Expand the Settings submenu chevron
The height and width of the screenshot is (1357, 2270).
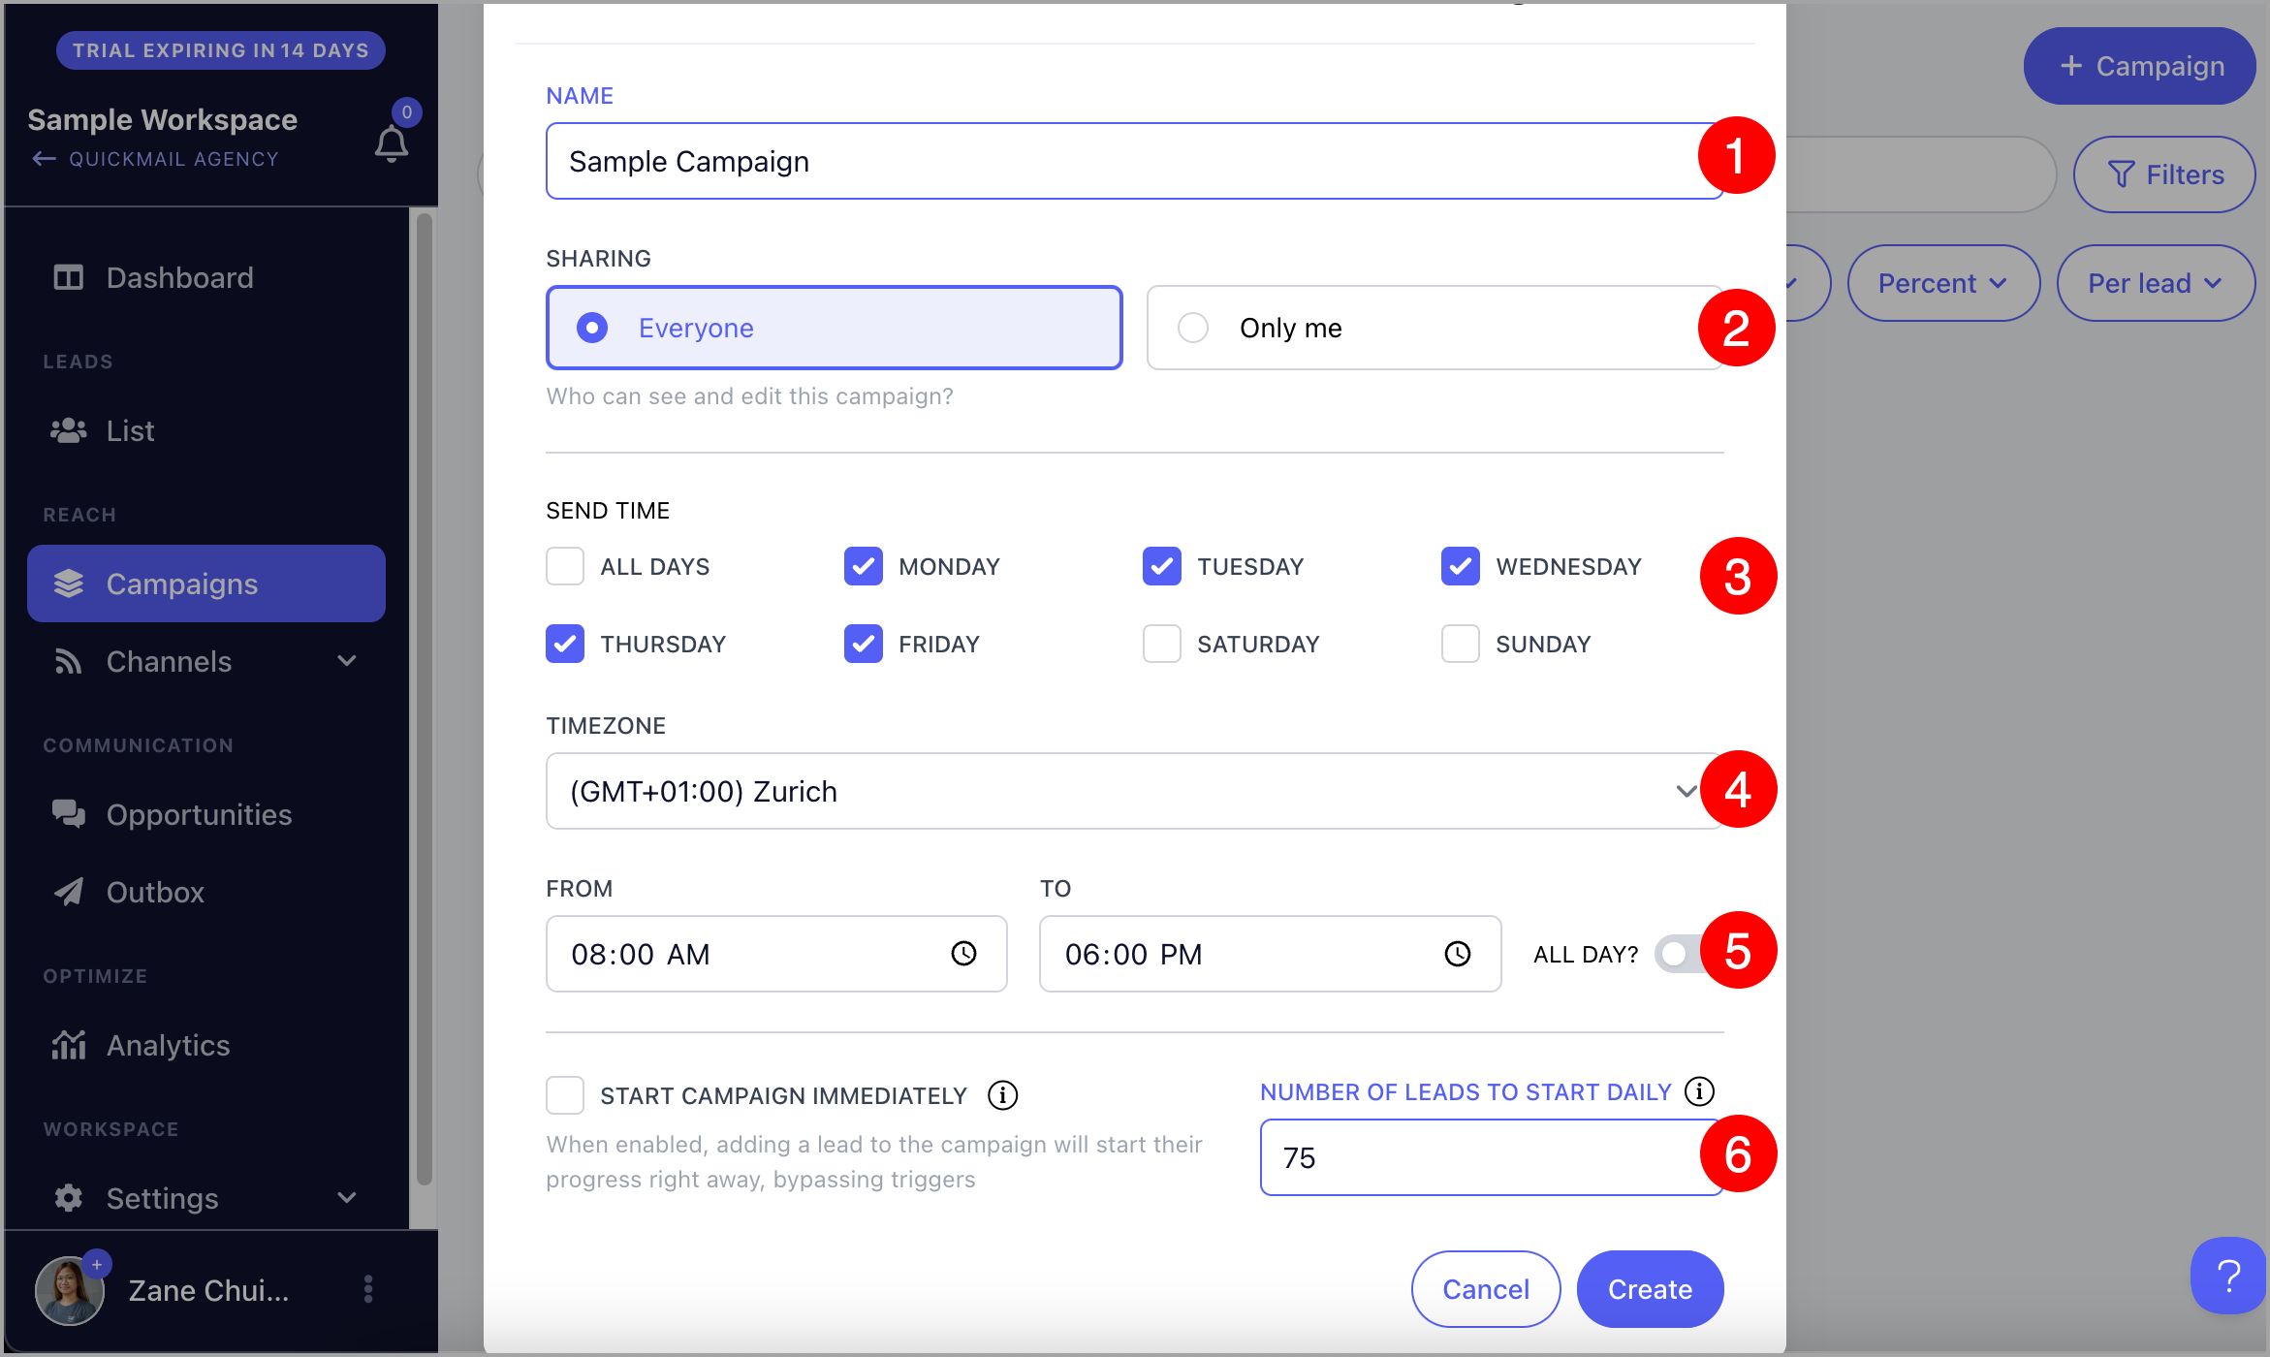(347, 1198)
